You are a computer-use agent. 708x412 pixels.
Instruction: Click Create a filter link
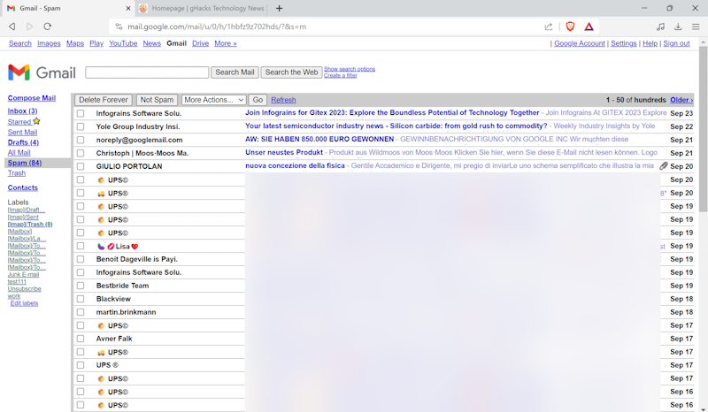[341, 75]
